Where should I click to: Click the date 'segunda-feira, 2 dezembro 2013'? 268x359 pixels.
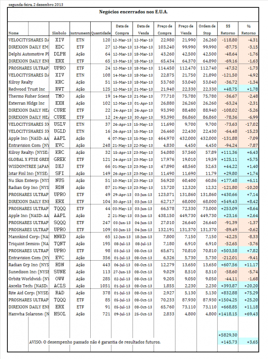(x=36, y=4)
